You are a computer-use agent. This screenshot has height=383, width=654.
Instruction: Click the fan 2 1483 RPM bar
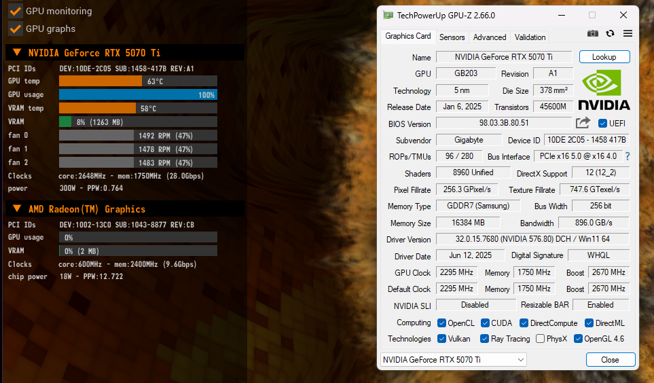(138, 162)
